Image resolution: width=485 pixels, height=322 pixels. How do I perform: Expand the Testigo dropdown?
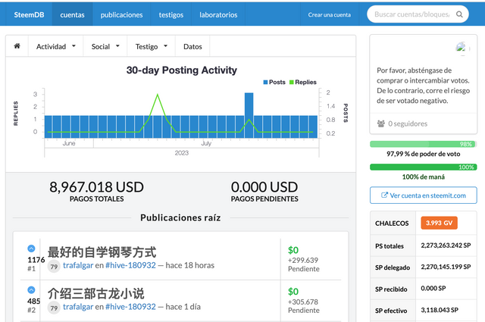152,46
